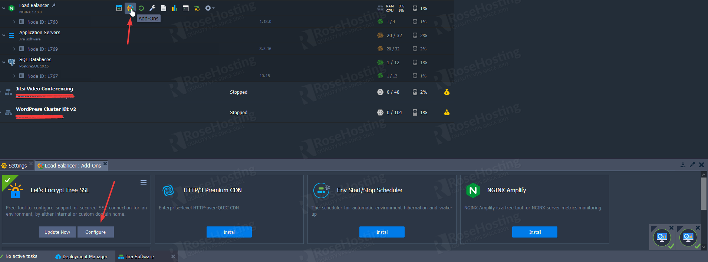Screen dimensions: 708x262
Task: Click the Let's Encrypt Free SSL icon
Action: click(x=16, y=190)
